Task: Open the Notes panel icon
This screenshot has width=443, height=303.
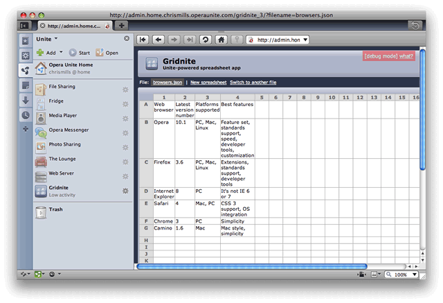Action: point(26,85)
